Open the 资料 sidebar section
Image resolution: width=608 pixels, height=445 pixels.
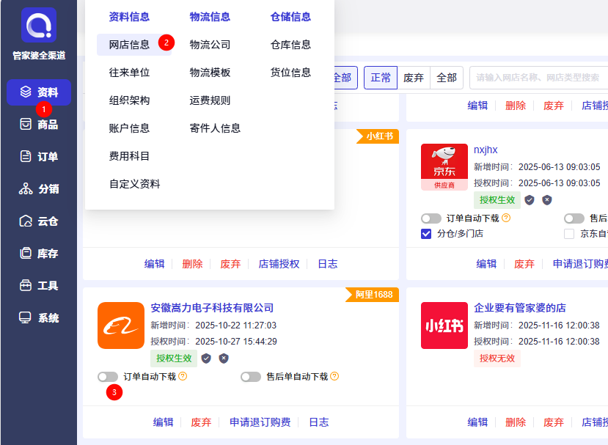(x=39, y=92)
